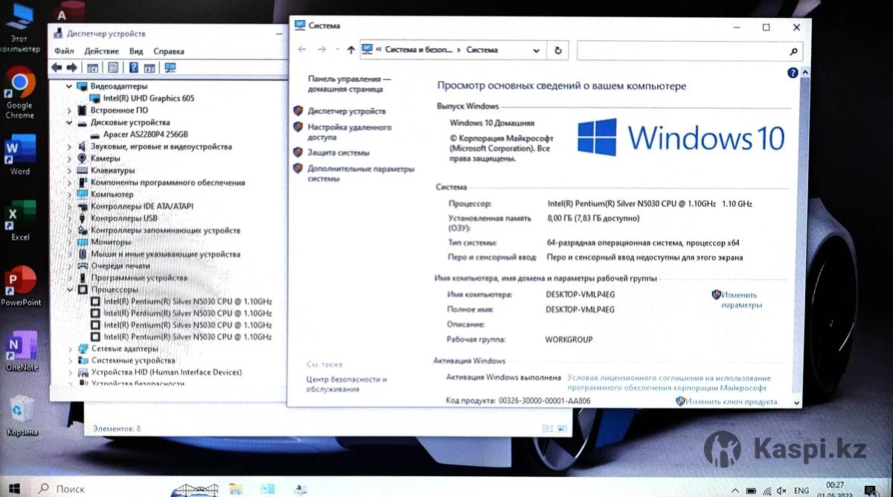Select Системные устройства tree row
The image size is (893, 497).
tap(132, 360)
